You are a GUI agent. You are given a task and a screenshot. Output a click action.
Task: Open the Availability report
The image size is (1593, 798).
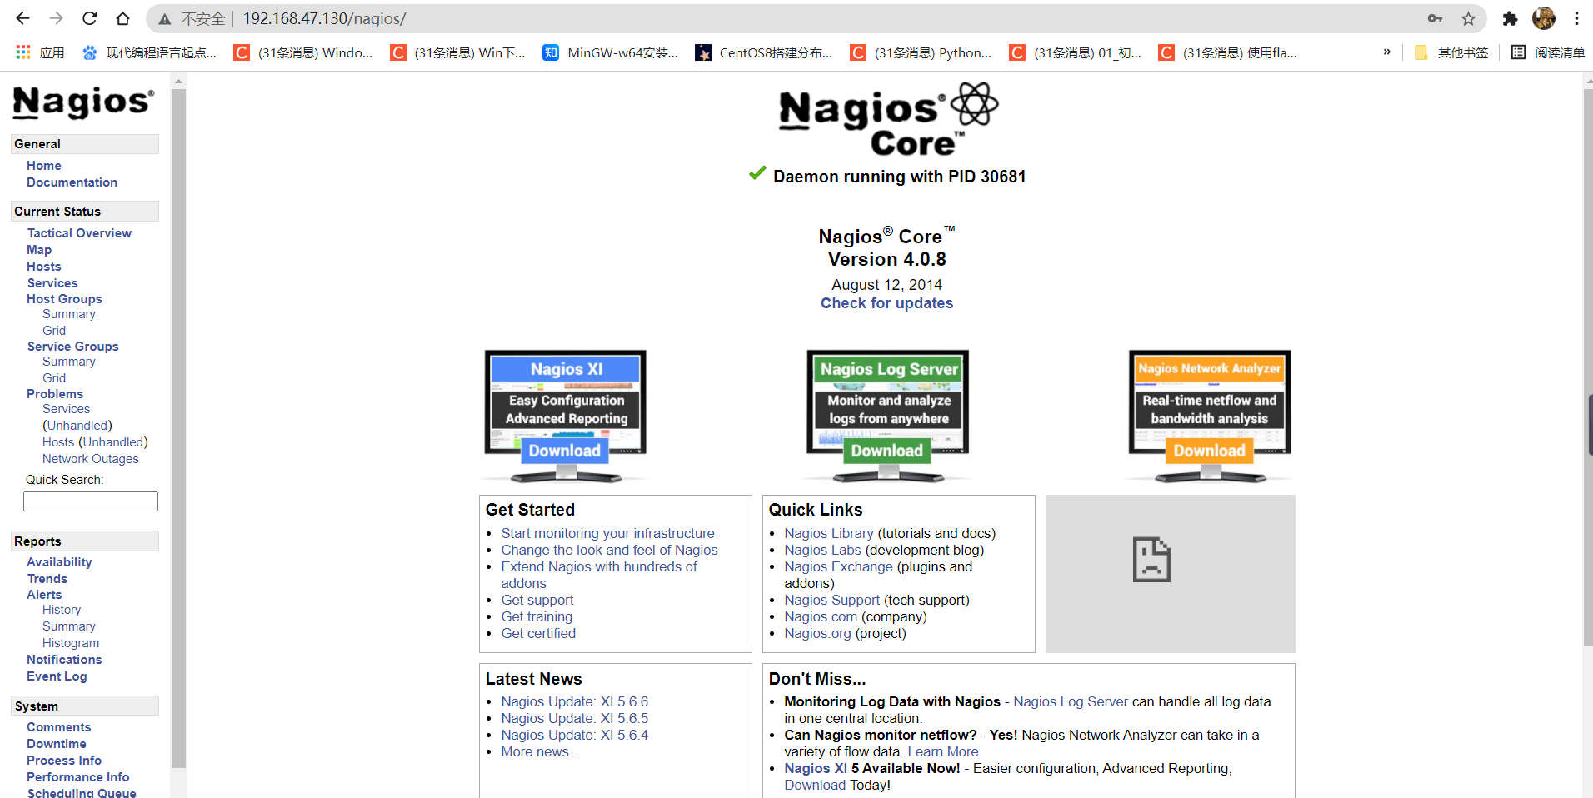pyautogui.click(x=59, y=562)
